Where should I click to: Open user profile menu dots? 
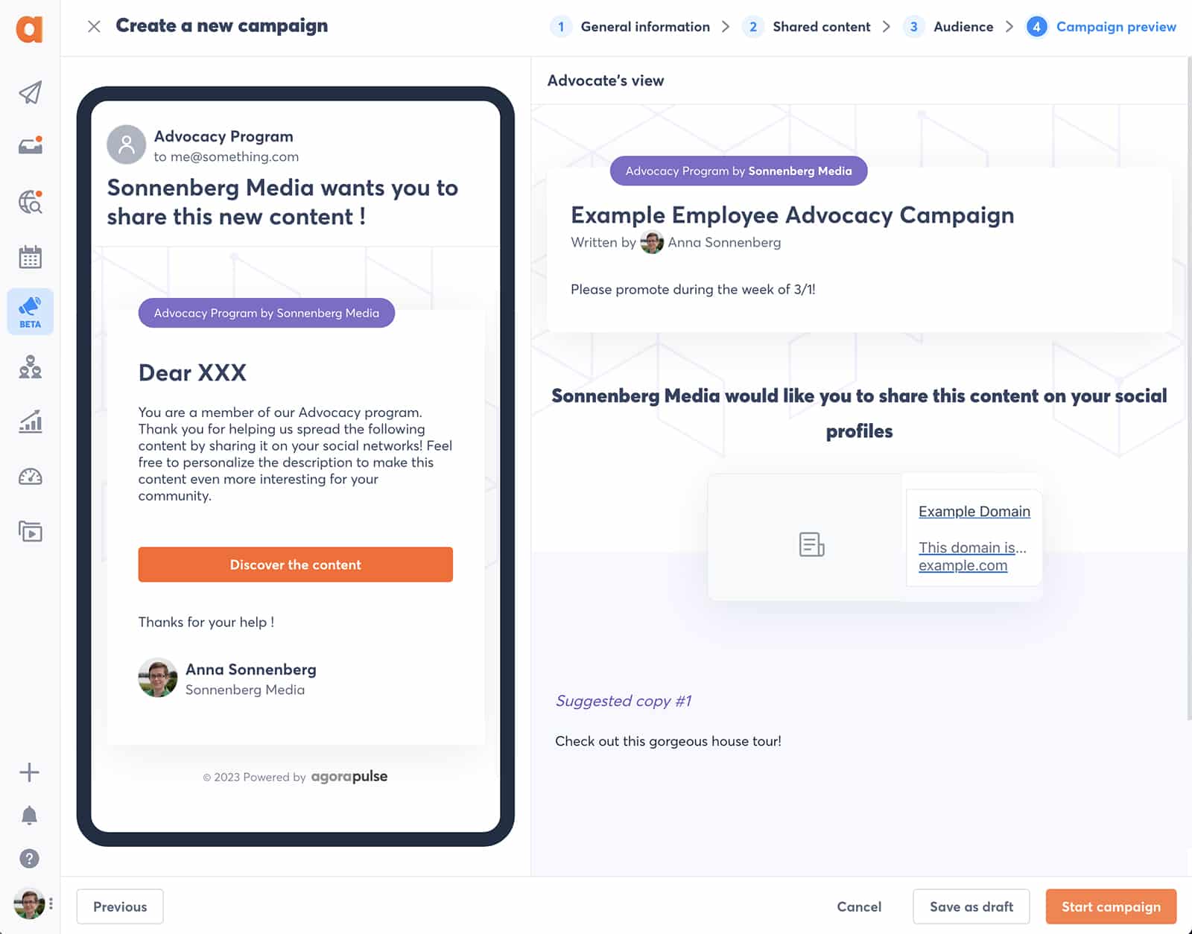[x=51, y=904]
